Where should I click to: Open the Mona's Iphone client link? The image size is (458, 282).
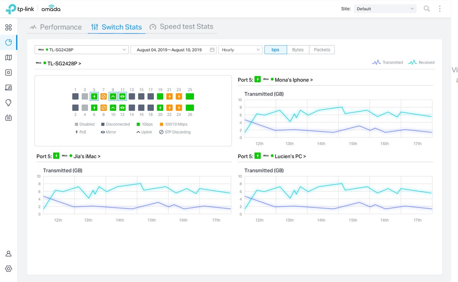point(293,80)
